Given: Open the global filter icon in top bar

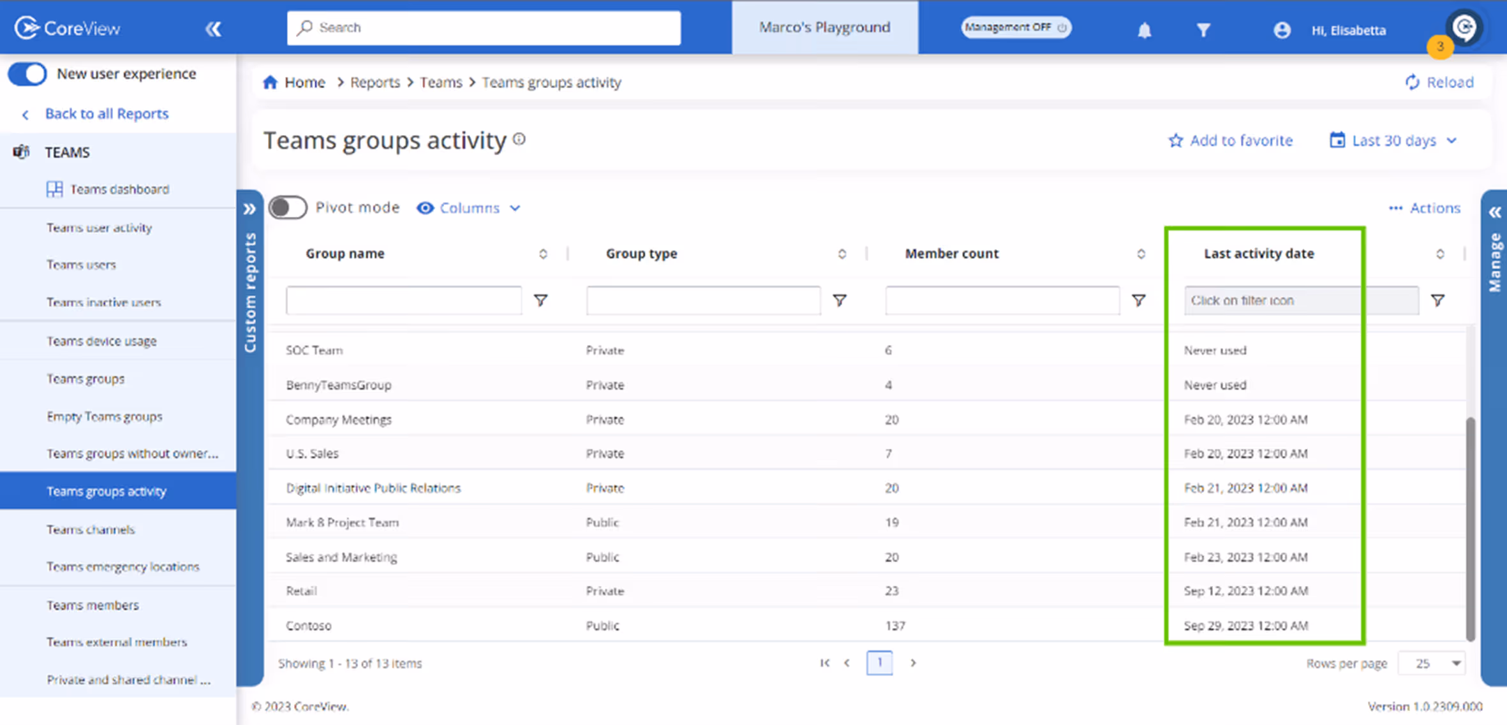Looking at the screenshot, I should click(1203, 29).
